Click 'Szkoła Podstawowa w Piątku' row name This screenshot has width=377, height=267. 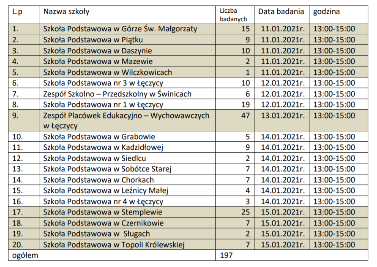(93, 40)
